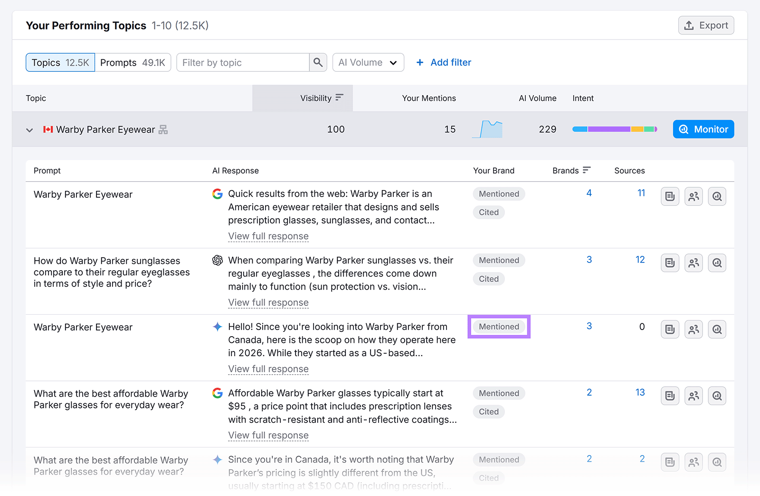Click Google icon in the $95 affordable response
This screenshot has width=760, height=496.
[218, 393]
